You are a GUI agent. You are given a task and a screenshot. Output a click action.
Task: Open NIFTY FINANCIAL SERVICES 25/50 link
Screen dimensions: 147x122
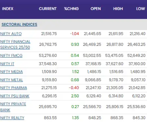[15, 44]
